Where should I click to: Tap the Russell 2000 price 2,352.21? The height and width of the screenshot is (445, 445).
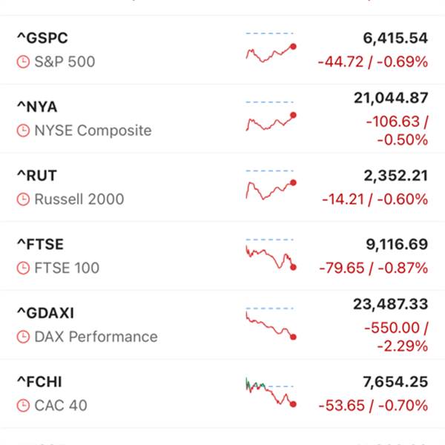click(396, 176)
